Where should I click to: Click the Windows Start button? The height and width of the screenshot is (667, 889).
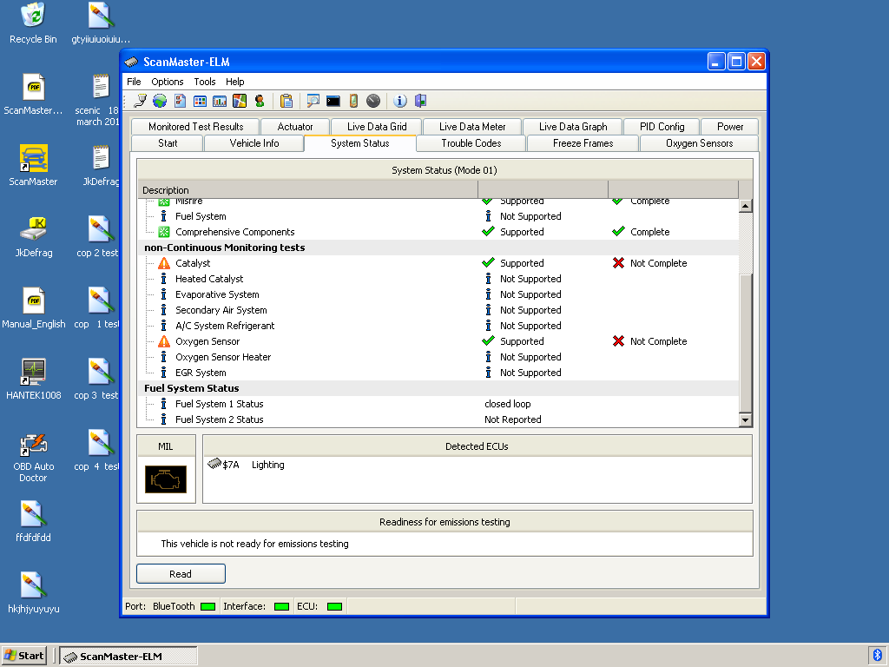(24, 656)
